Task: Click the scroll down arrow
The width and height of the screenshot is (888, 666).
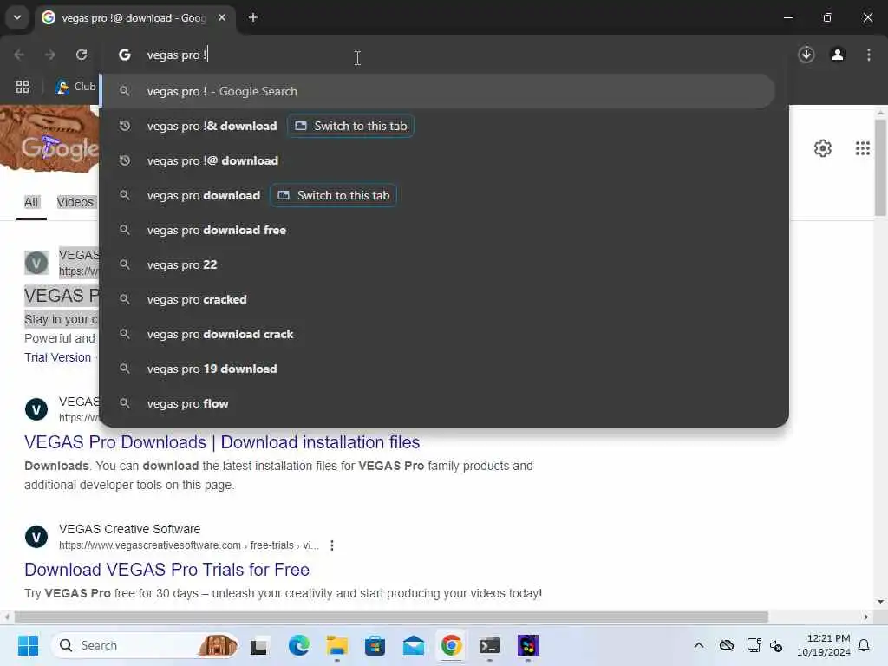Action: click(880, 602)
